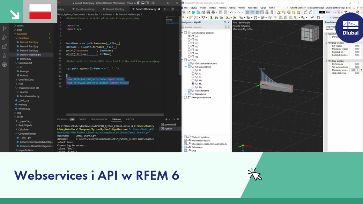This screenshot has width=363, height=204.
Task: Collapse Siły wewnętrzne in the navigator
Action: click(186, 67)
